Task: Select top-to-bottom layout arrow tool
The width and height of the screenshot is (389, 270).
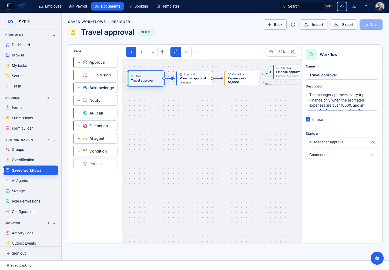Action: click(142, 52)
